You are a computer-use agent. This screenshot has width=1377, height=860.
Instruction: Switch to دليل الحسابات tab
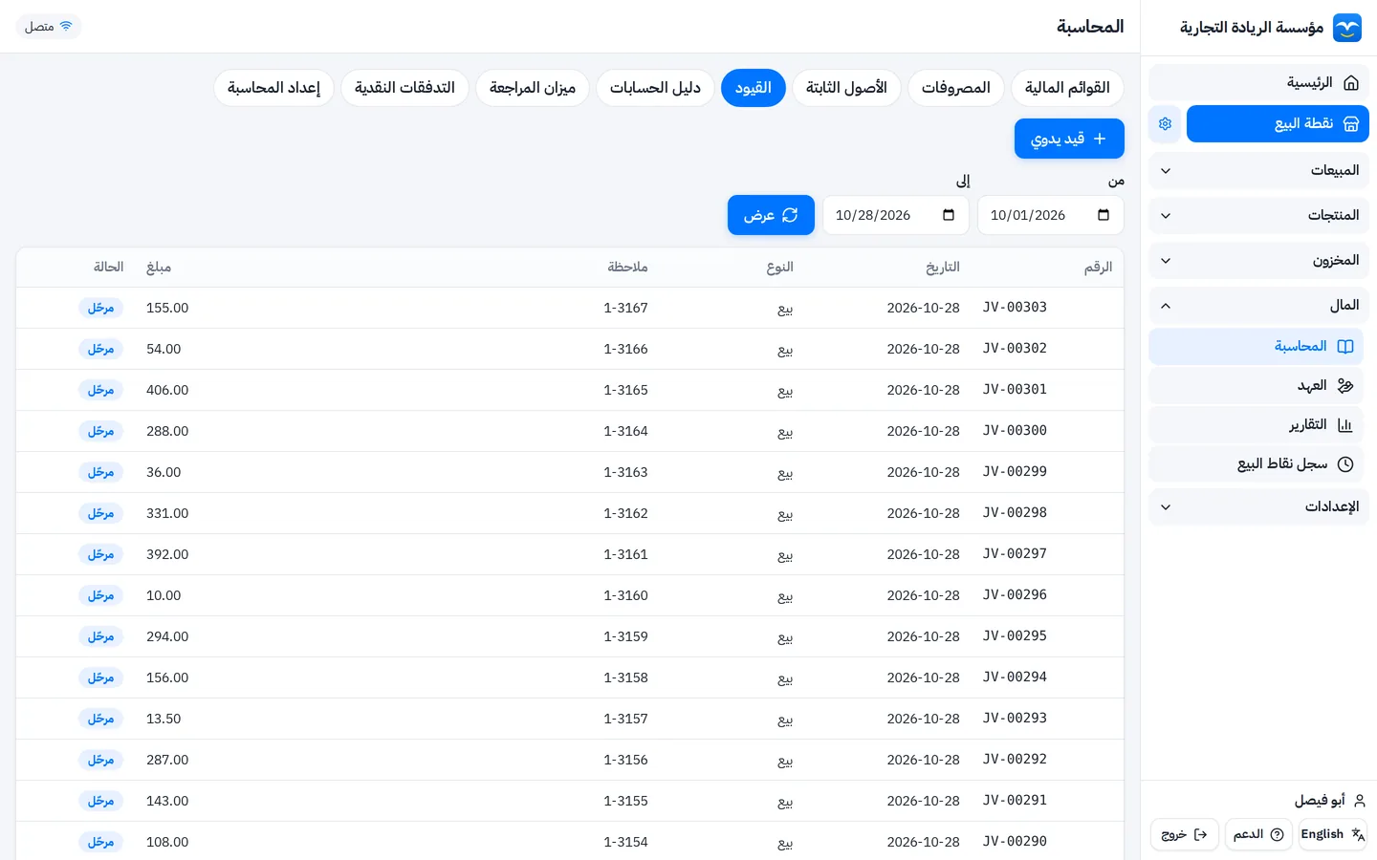pyautogui.click(x=655, y=88)
